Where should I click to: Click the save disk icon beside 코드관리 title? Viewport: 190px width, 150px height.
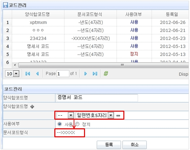point(5,5)
